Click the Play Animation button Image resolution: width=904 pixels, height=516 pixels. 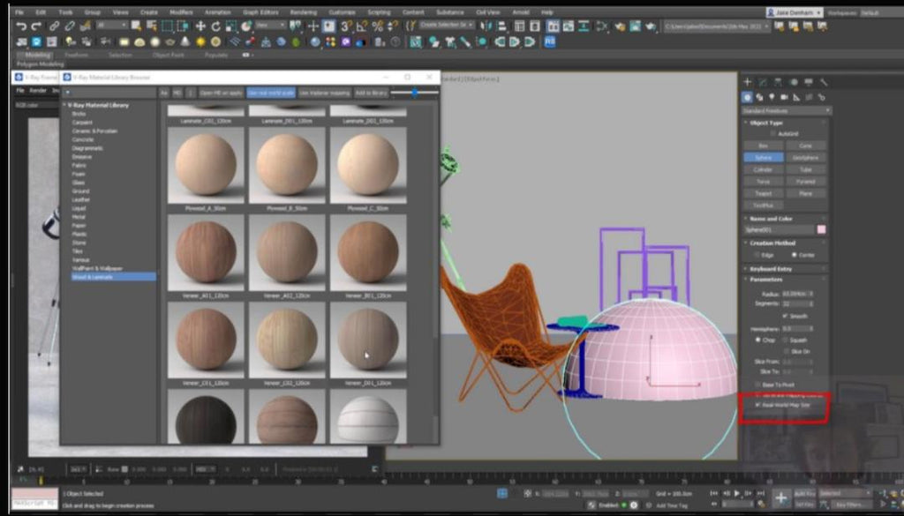tap(736, 494)
